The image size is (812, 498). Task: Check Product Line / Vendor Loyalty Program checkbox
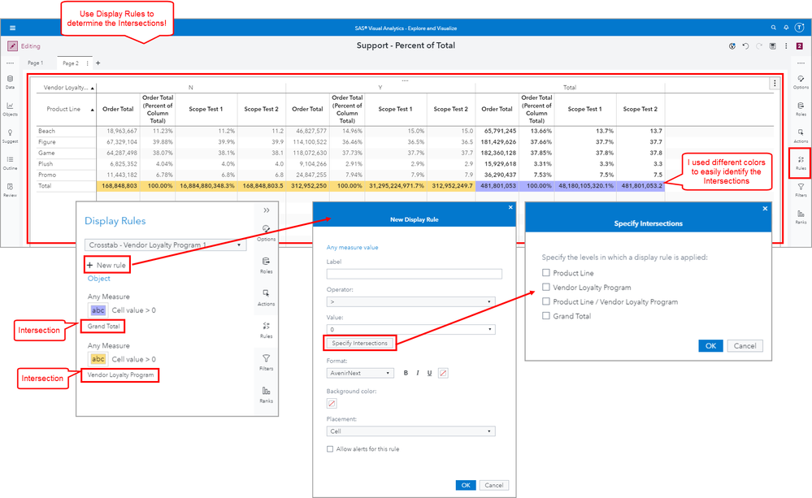click(x=546, y=301)
